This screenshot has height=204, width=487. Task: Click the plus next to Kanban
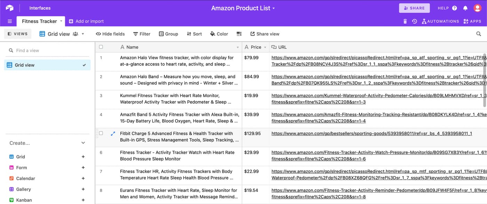click(83, 200)
